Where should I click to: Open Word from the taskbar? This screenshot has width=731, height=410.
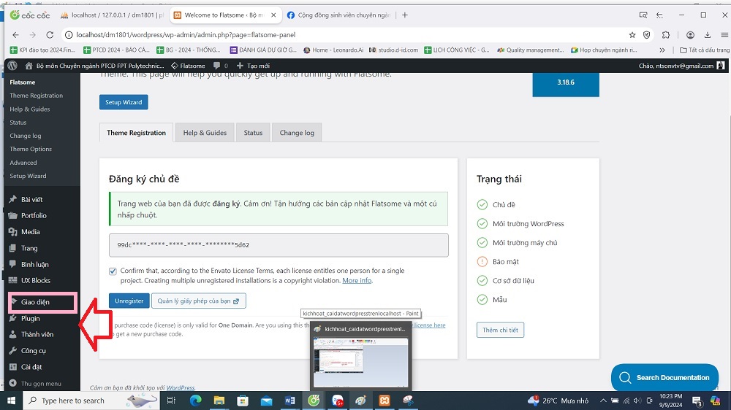click(x=289, y=401)
